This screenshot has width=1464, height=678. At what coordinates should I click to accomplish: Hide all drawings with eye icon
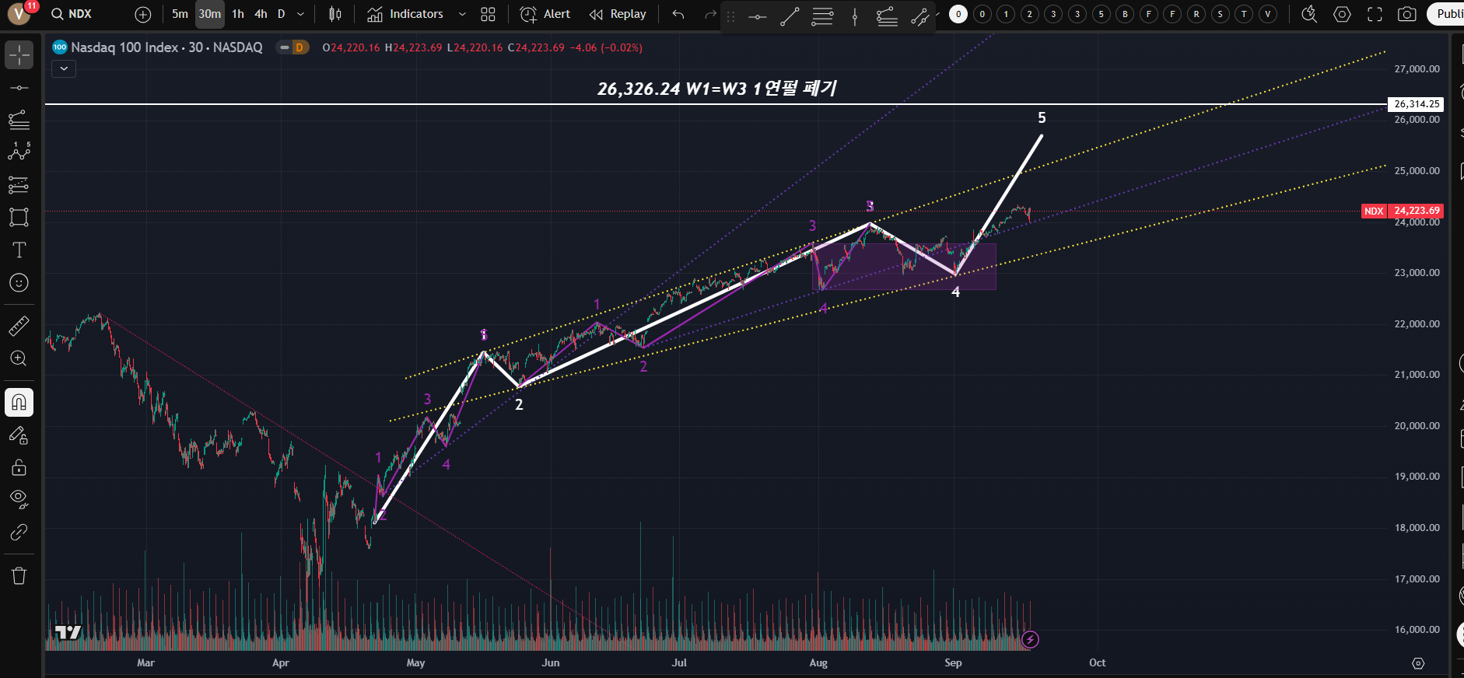coord(19,498)
